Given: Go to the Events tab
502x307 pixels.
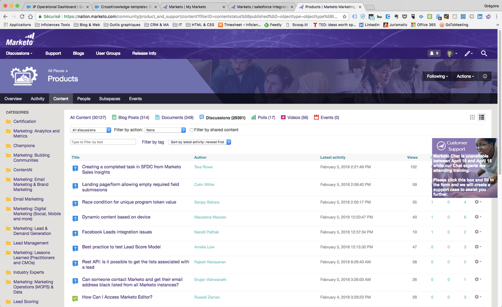Looking at the screenshot, I should pyautogui.click(x=136, y=98).
